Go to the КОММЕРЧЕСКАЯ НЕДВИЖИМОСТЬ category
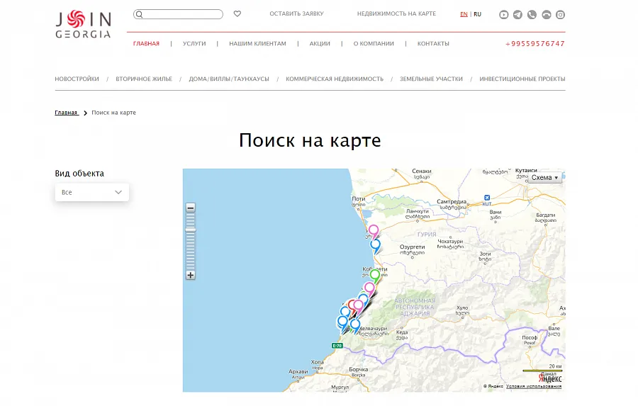Screen dimensions: 638x406 pos(335,79)
